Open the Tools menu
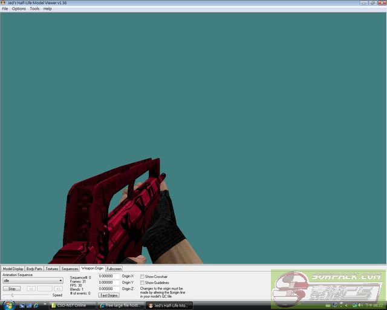The width and height of the screenshot is (387, 310). pyautogui.click(x=34, y=8)
